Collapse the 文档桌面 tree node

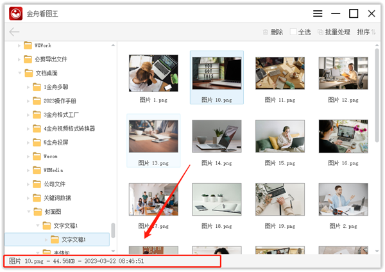(x=20, y=73)
